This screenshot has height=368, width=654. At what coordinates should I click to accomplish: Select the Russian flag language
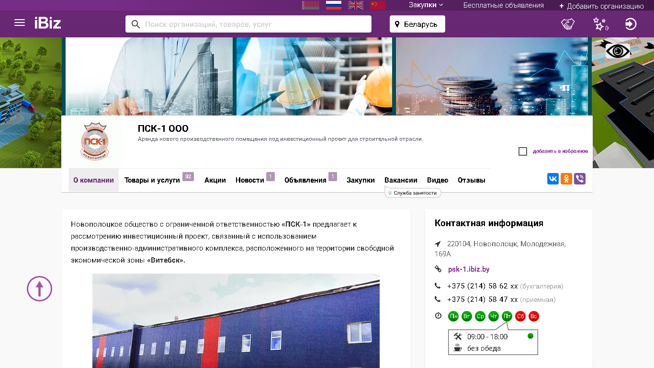(333, 5)
